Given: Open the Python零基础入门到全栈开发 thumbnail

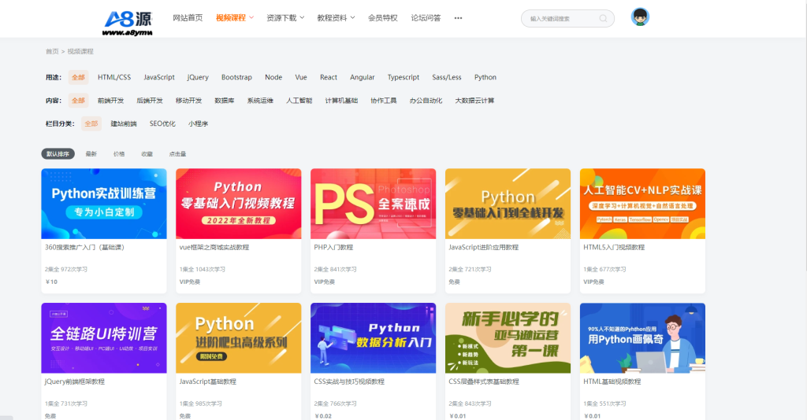Looking at the screenshot, I should coord(508,204).
